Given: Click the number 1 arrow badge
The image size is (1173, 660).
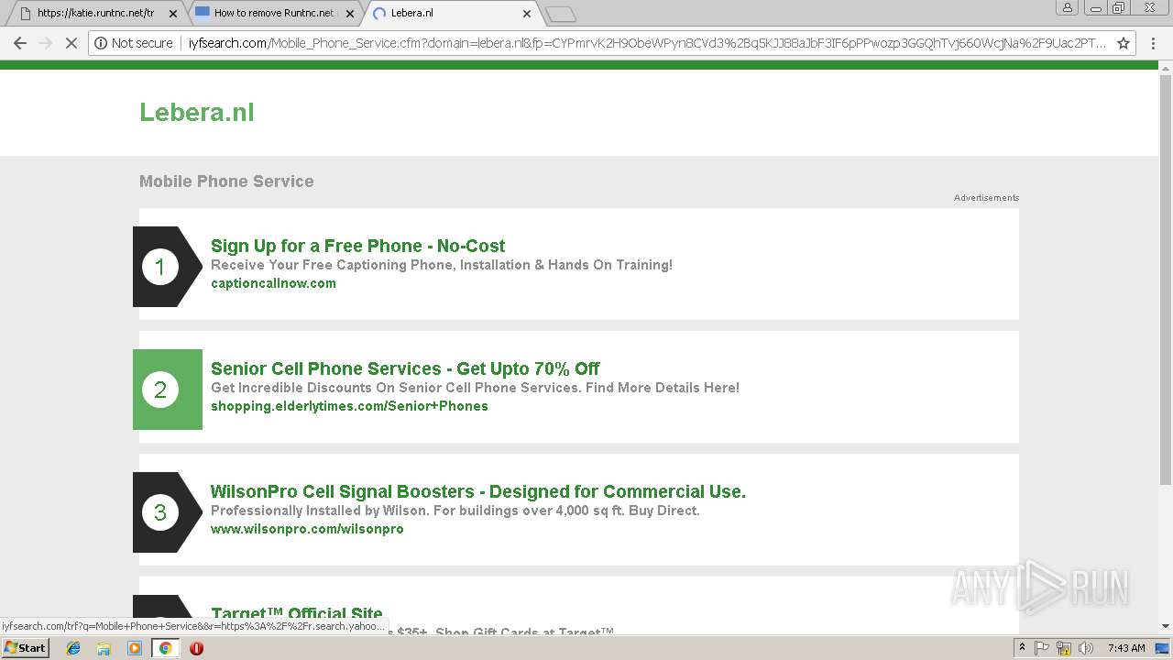Looking at the screenshot, I should click(167, 267).
